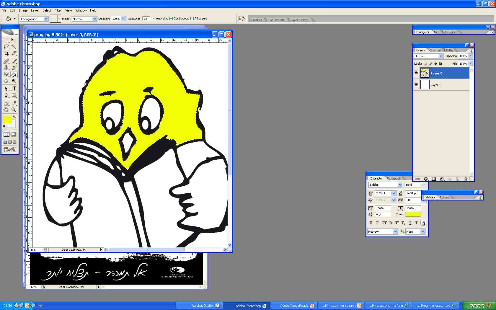Open the Hebrew language dropdown

396,232
